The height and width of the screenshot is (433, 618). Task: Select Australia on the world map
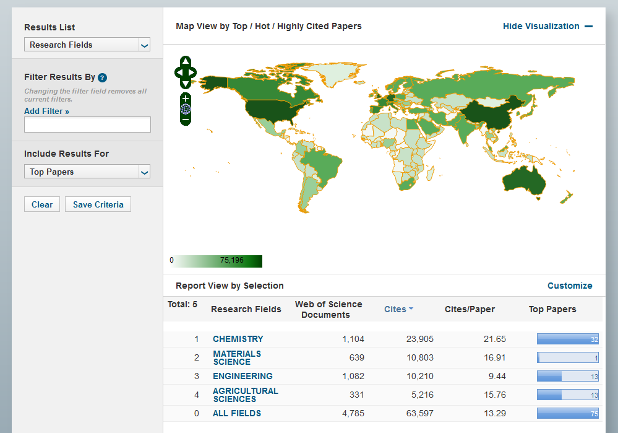(x=523, y=180)
